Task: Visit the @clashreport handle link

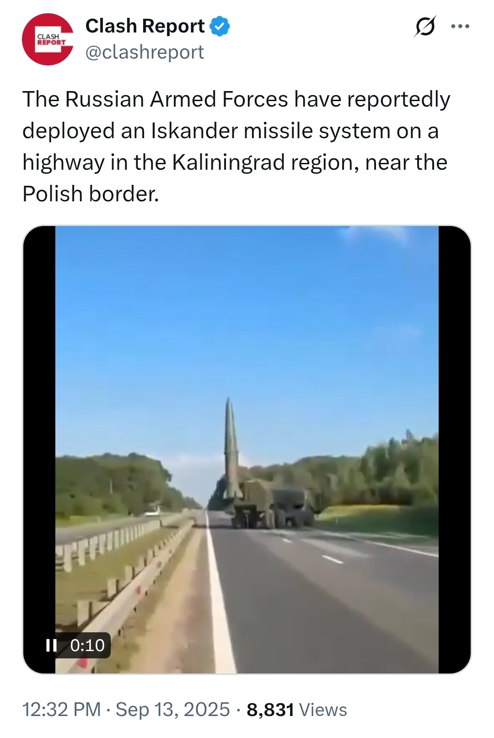Action: coord(145,52)
